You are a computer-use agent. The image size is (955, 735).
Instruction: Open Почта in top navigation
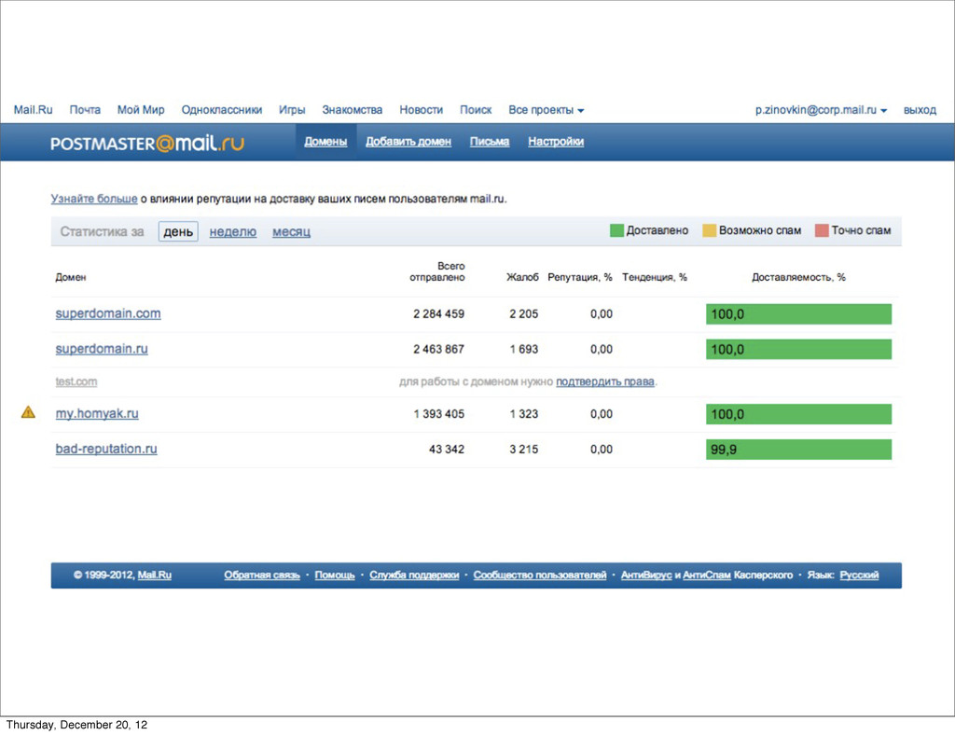click(x=85, y=110)
